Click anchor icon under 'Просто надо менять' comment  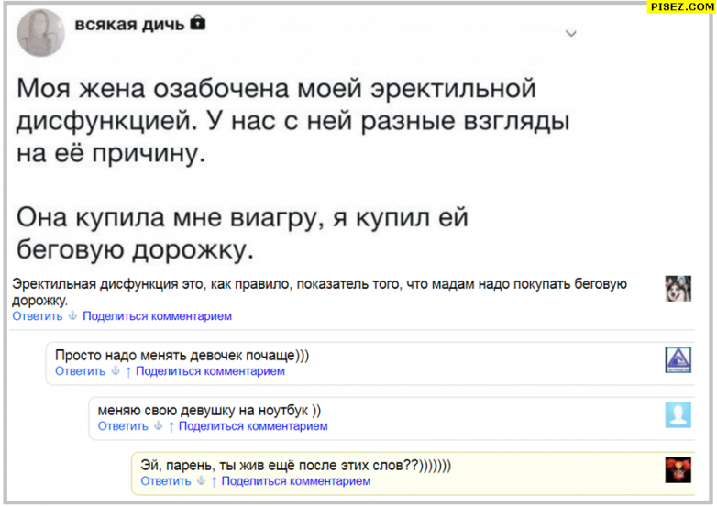pyautogui.click(x=116, y=371)
